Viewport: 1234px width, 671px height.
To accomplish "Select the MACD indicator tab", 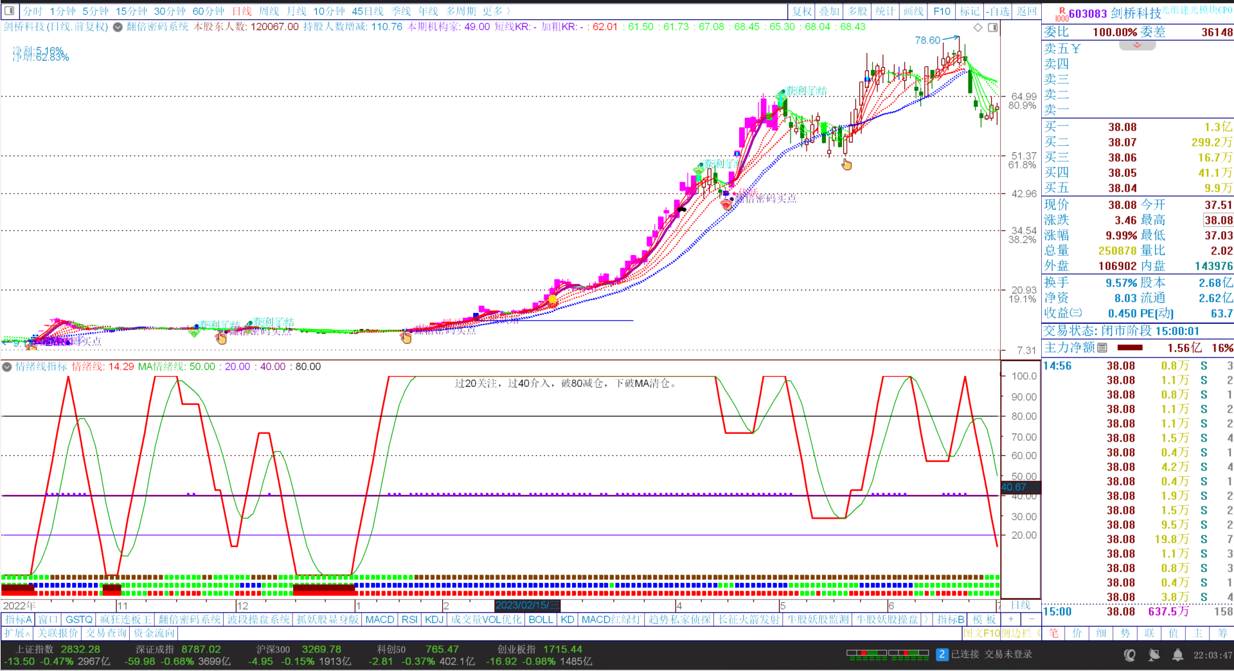I will pyautogui.click(x=380, y=620).
